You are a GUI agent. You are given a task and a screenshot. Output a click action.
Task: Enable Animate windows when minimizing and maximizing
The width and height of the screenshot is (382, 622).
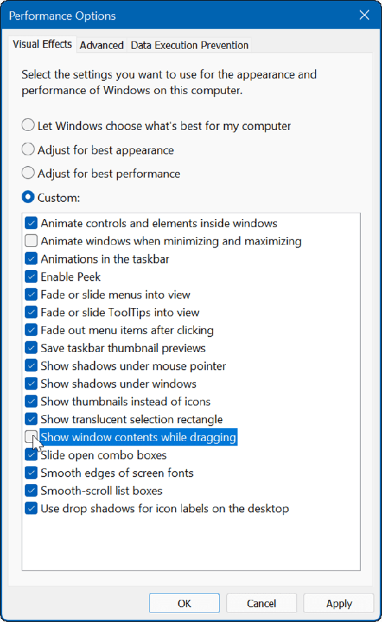[30, 241]
